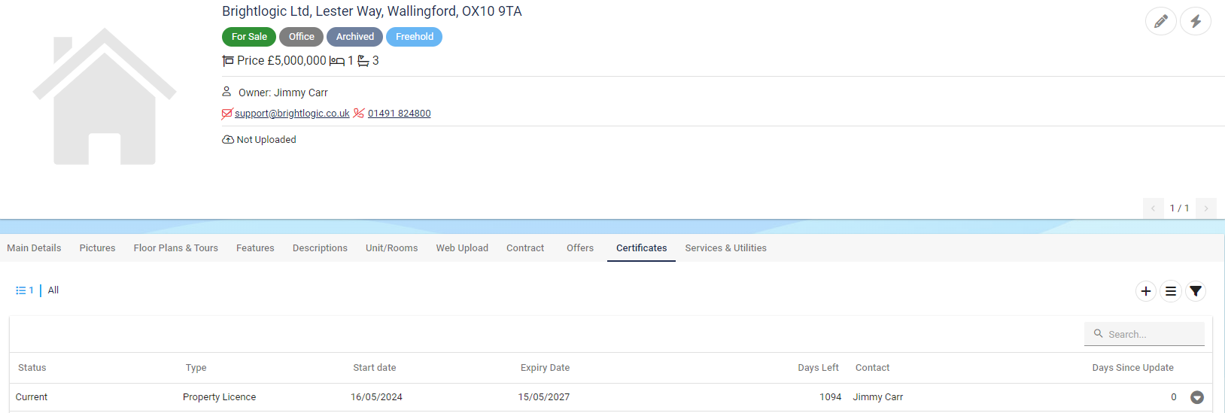Go to previous record arrow
This screenshot has height=413, width=1225.
point(1153,208)
